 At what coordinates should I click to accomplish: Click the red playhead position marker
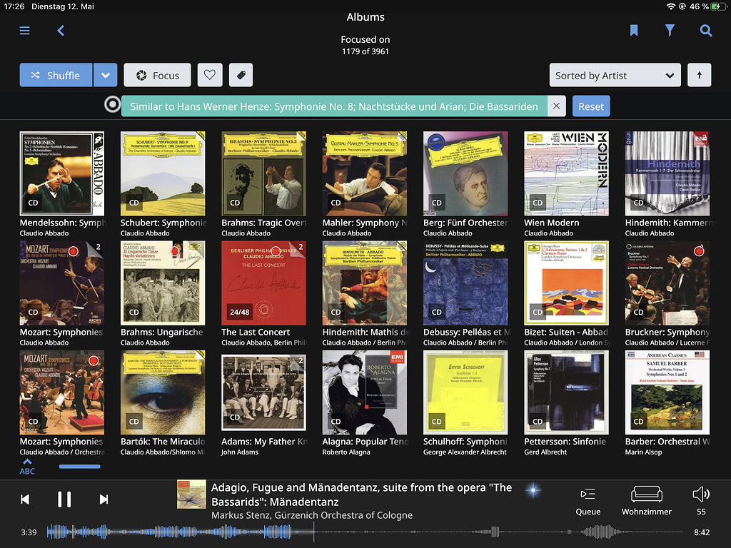click(x=314, y=532)
